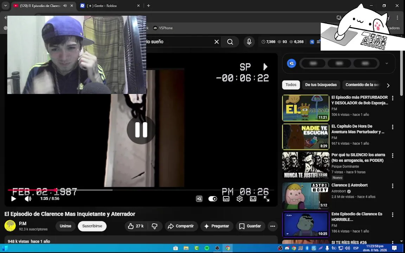
Task: Open the blue IQ extension icon in header
Action: (312, 42)
